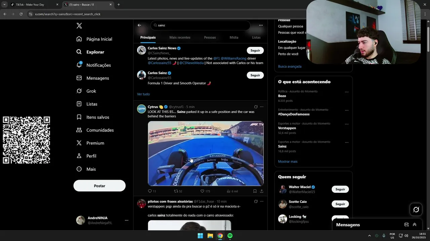Open Verstappen trending topic
The width and height of the screenshot is (430, 241).
[287, 128]
